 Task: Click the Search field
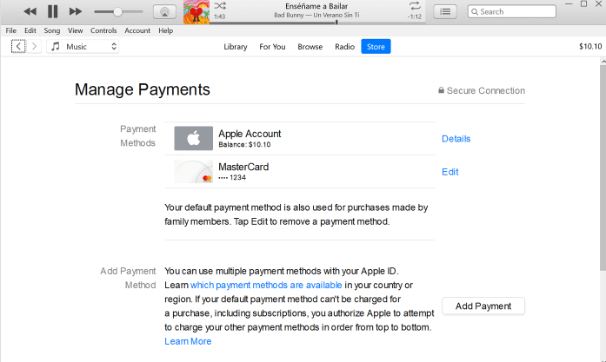(x=512, y=11)
